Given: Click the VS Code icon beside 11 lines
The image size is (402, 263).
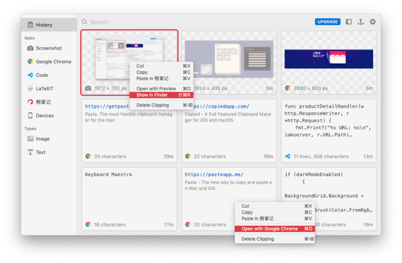Looking at the screenshot, I should 288,156.
